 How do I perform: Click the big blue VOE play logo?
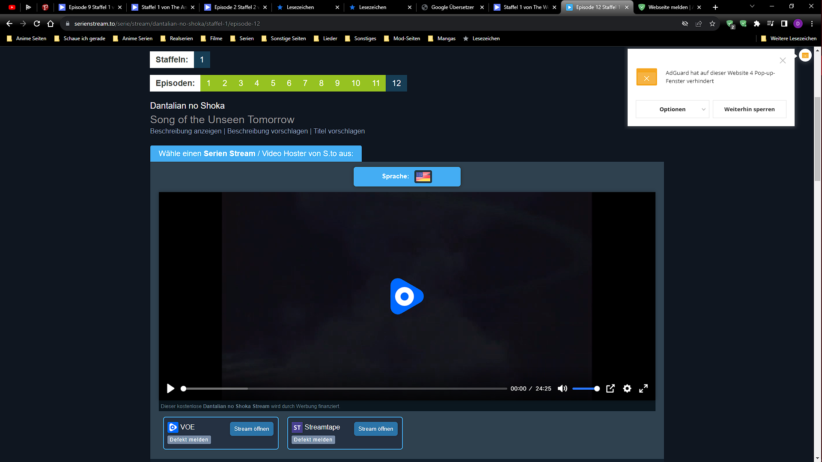click(x=406, y=296)
